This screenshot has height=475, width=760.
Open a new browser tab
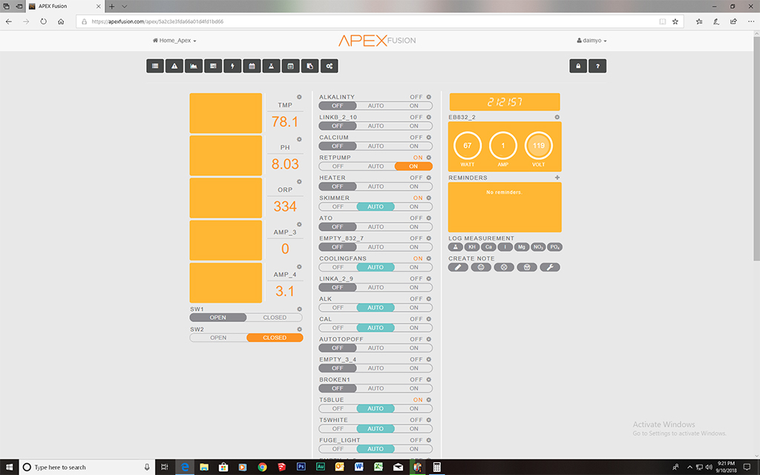click(111, 6)
